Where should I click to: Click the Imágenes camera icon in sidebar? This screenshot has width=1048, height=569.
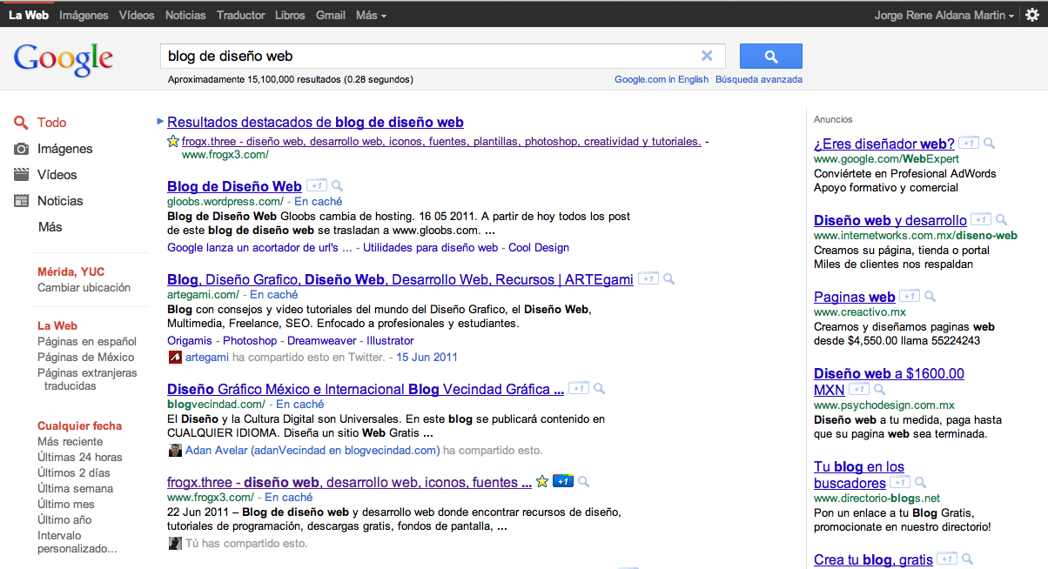coord(22,149)
